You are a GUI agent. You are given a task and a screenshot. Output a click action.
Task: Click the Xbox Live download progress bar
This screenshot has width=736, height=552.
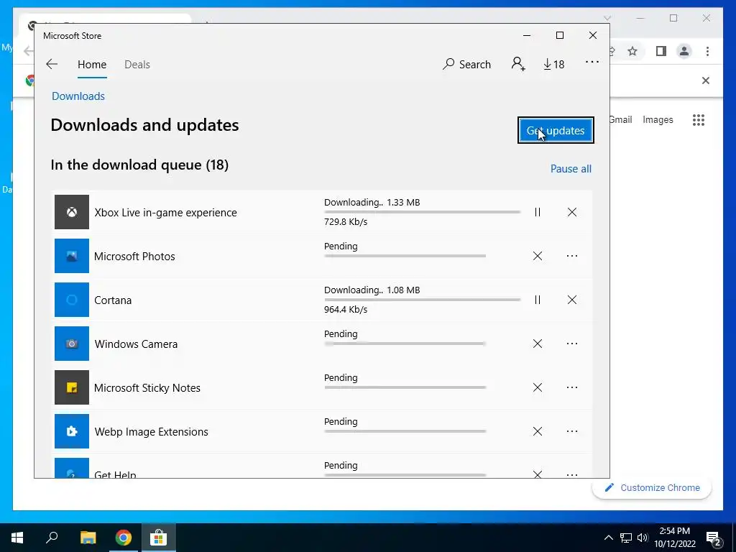coord(422,212)
